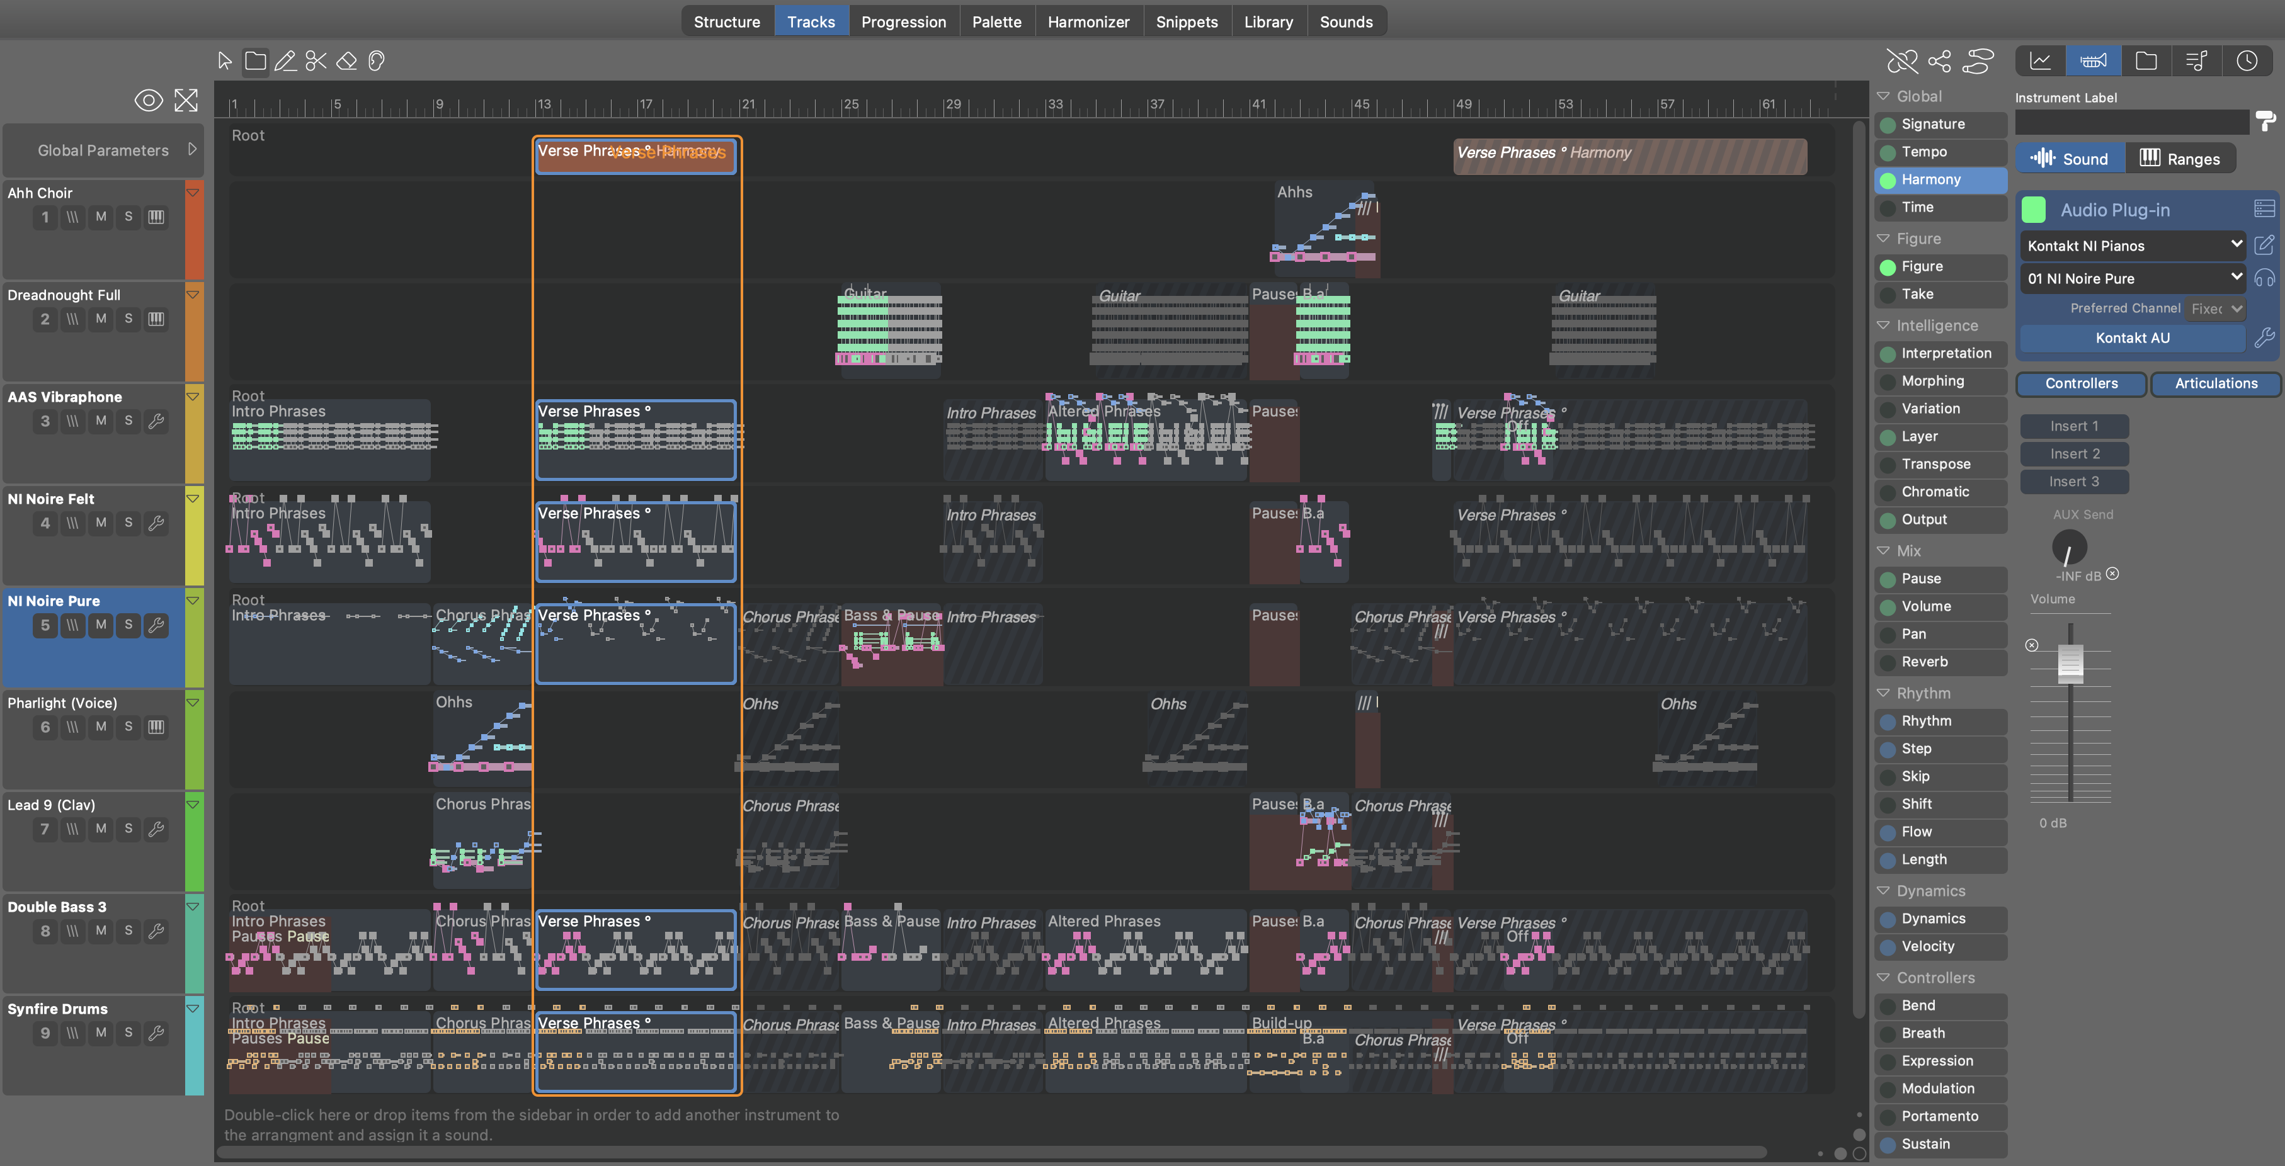Image resolution: width=2285 pixels, height=1166 pixels.
Task: Select the scissors cut tool
Action: [x=316, y=61]
